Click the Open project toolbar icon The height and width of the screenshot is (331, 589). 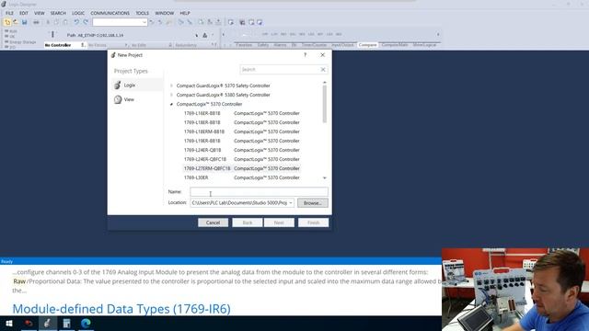16,22
